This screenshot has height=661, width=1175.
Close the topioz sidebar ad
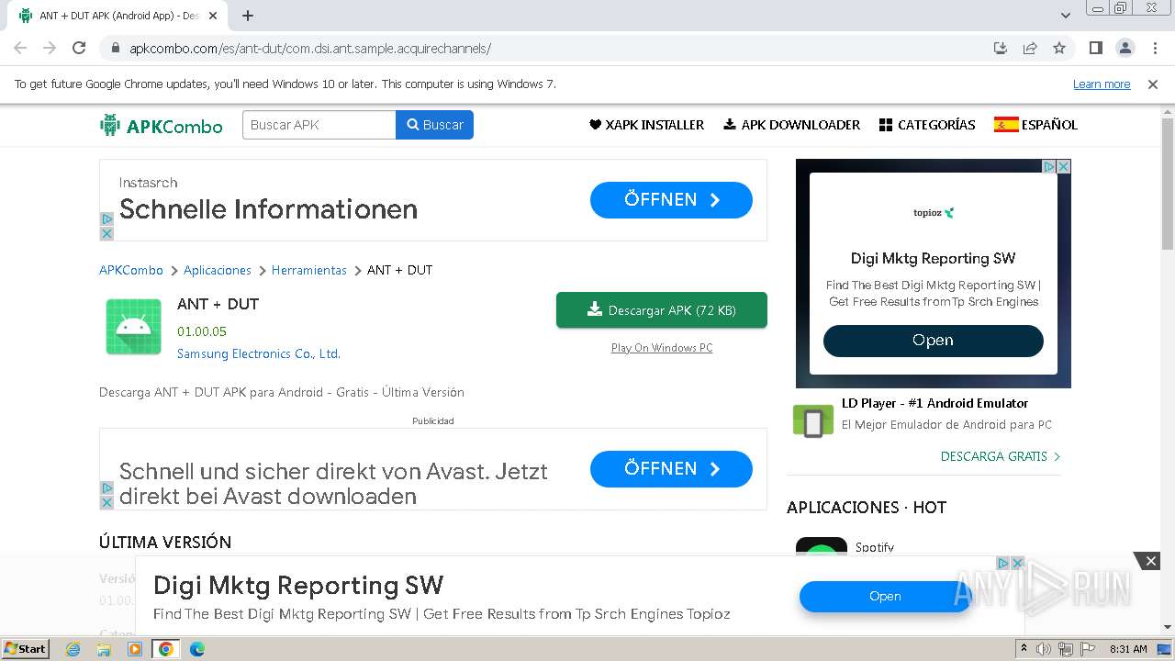[1064, 166]
